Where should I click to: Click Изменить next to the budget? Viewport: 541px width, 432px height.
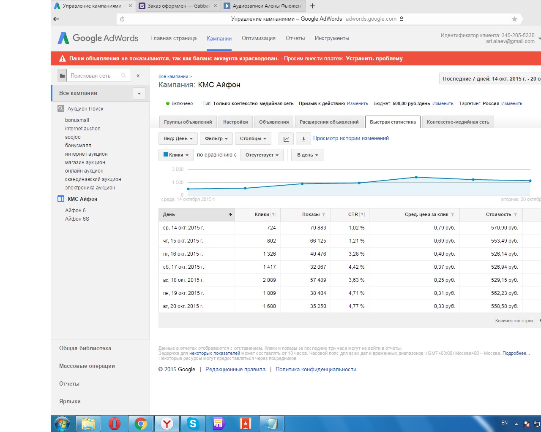[443, 103]
